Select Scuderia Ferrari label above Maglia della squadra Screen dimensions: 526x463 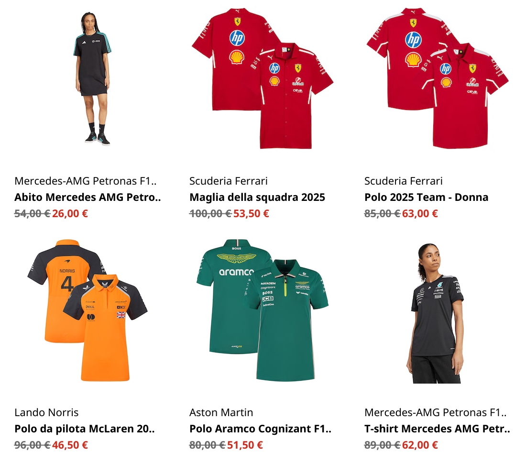pyautogui.click(x=229, y=181)
